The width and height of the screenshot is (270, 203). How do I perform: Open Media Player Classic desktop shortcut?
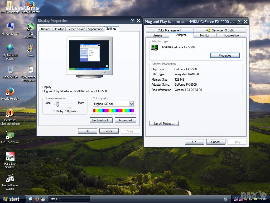point(10,179)
